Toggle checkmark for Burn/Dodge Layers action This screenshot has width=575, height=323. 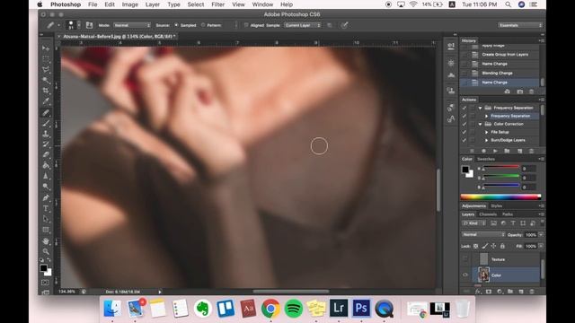tap(464, 140)
